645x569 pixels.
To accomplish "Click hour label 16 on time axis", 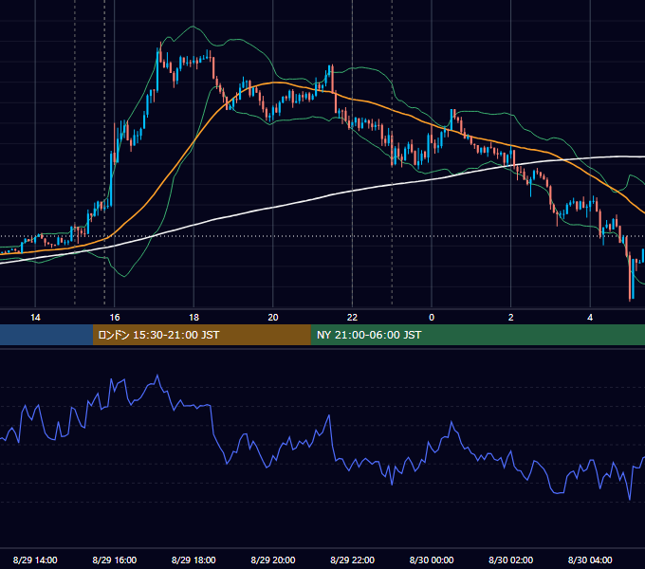I will coord(115,318).
